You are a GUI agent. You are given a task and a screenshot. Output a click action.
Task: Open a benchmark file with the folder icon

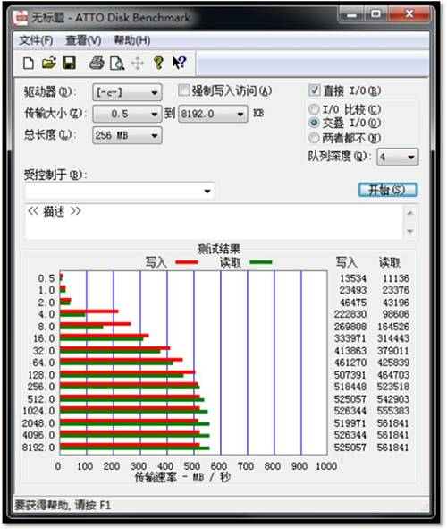click(x=48, y=63)
